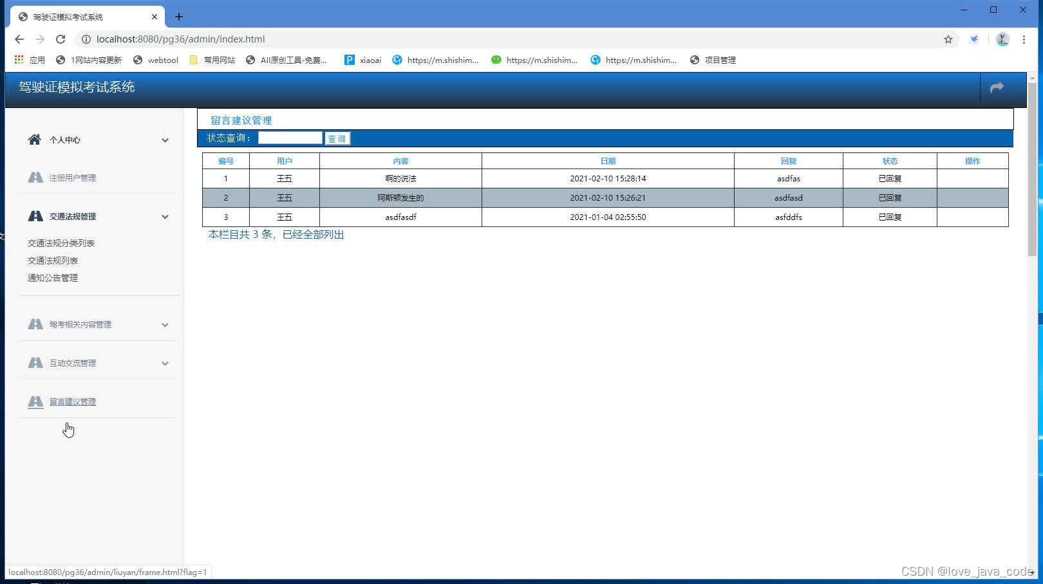1043x584 pixels.
Task: Open 通知公告管理 submenu item
Action: tap(53, 278)
